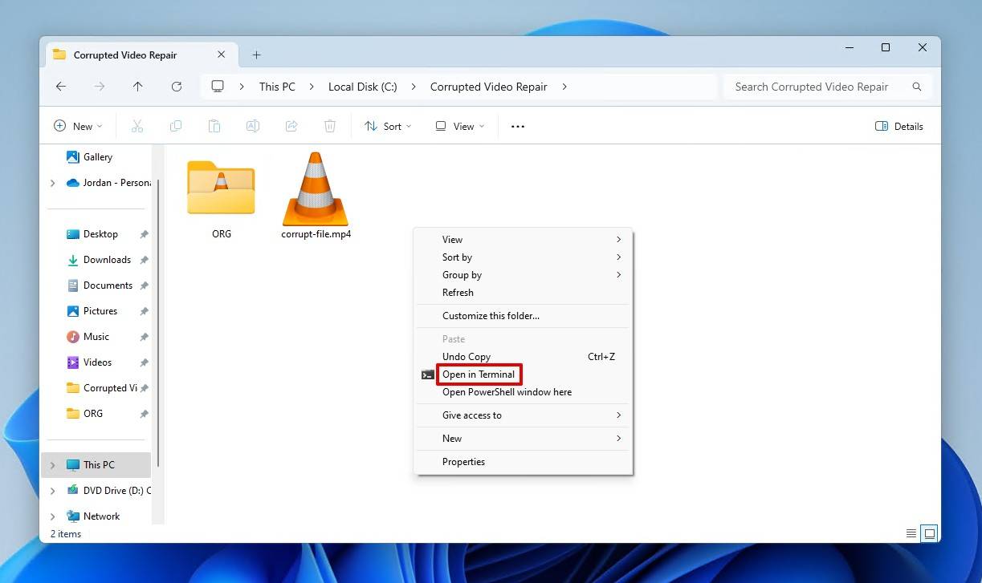Unpin Desktop using its pin icon
This screenshot has height=583, width=982.
pyautogui.click(x=145, y=234)
